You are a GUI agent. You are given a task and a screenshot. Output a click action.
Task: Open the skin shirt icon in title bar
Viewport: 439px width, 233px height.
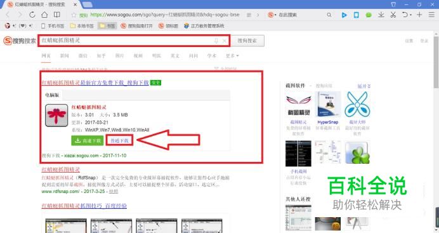[x=393, y=4]
